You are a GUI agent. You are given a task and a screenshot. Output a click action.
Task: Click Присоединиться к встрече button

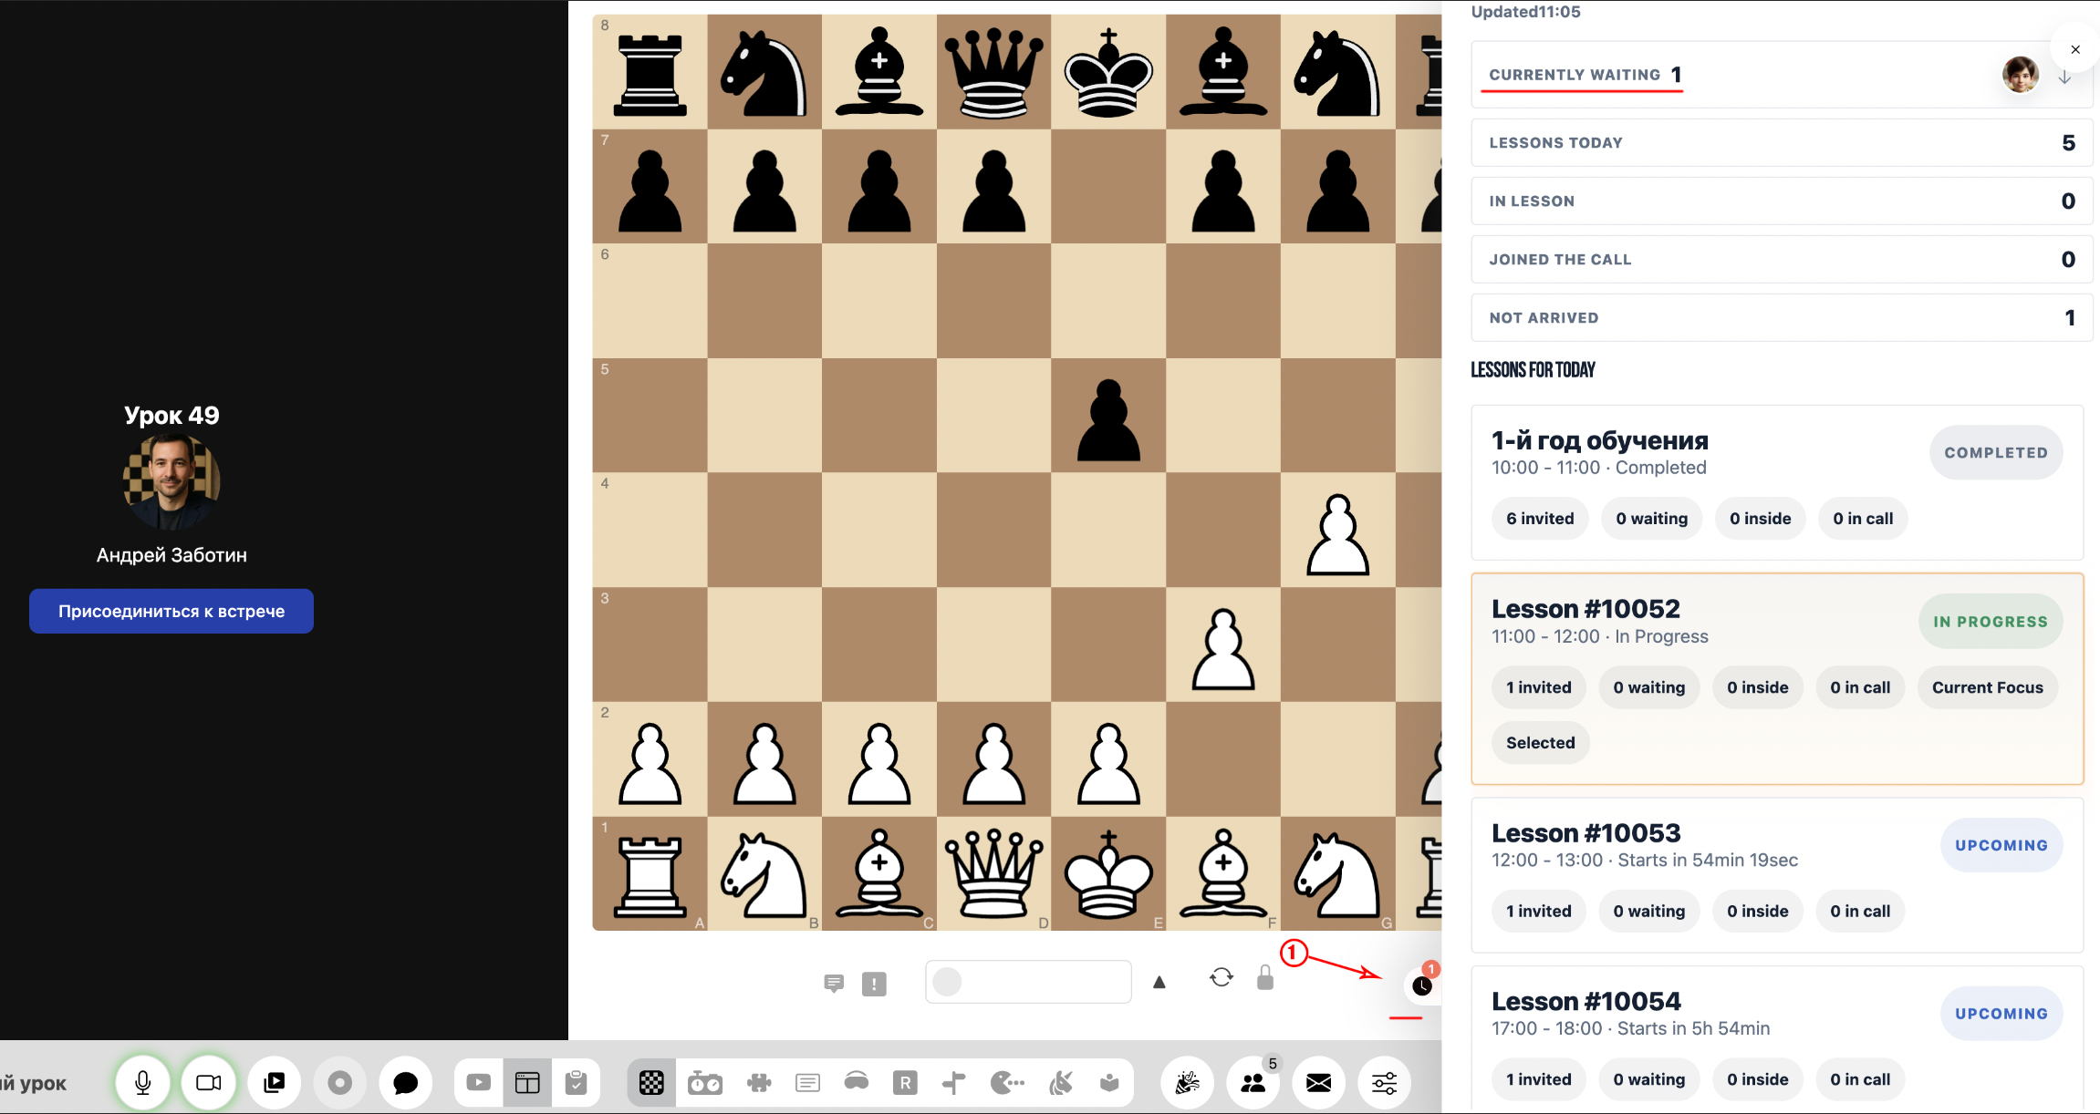(x=172, y=611)
